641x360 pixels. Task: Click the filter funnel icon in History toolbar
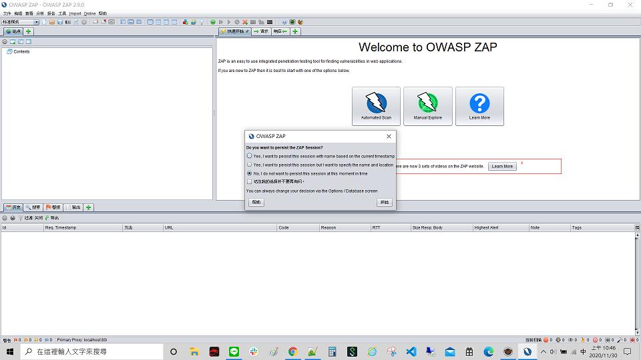(x=21, y=218)
